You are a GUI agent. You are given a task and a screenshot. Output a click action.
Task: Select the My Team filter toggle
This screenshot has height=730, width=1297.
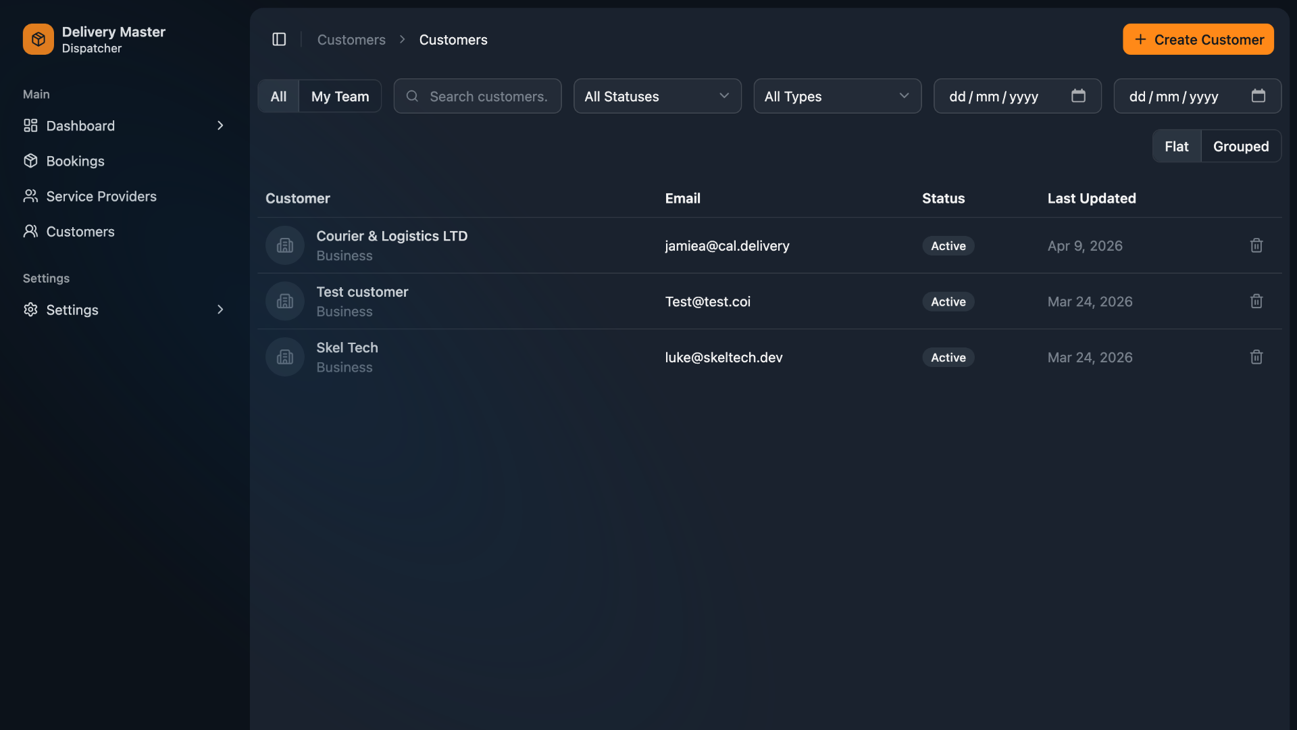[340, 96]
